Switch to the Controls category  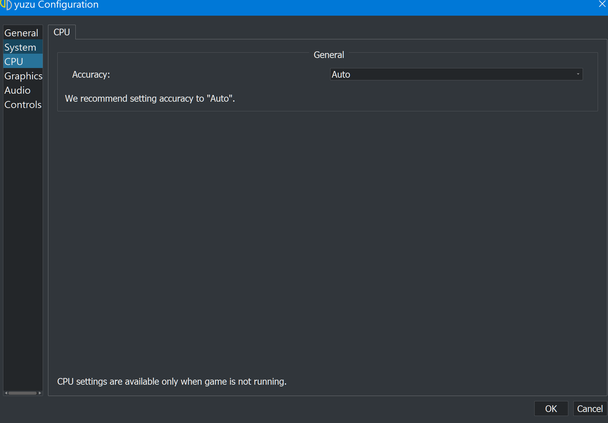(23, 104)
